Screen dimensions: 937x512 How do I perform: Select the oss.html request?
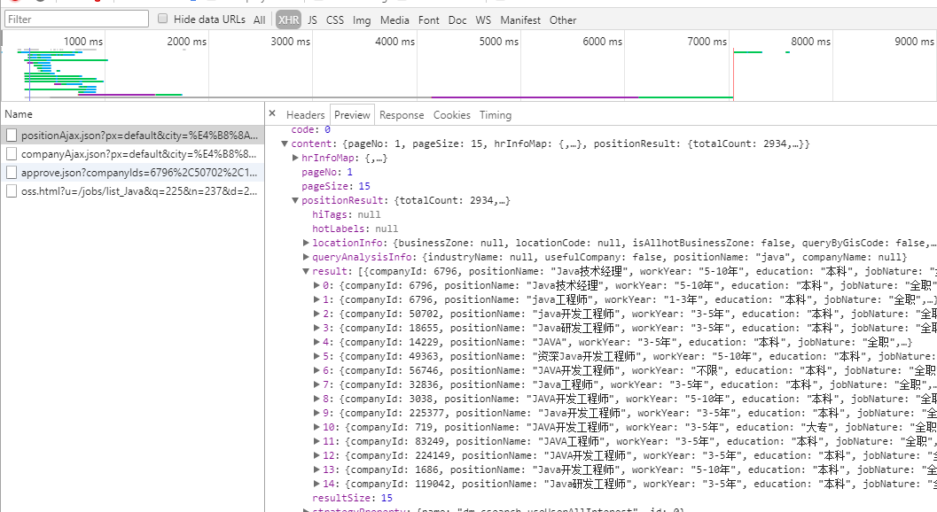point(133,191)
